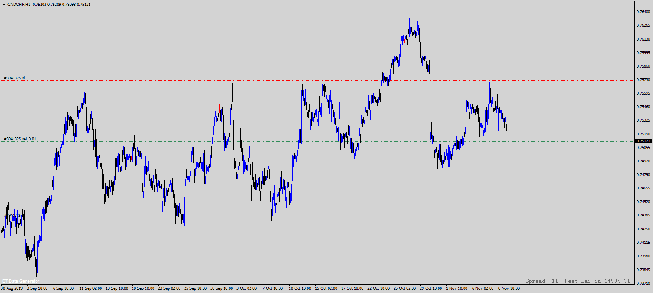The height and width of the screenshot is (293, 653).
Task: Click the Spread: 11 Next Bar text
Action: [577, 281]
